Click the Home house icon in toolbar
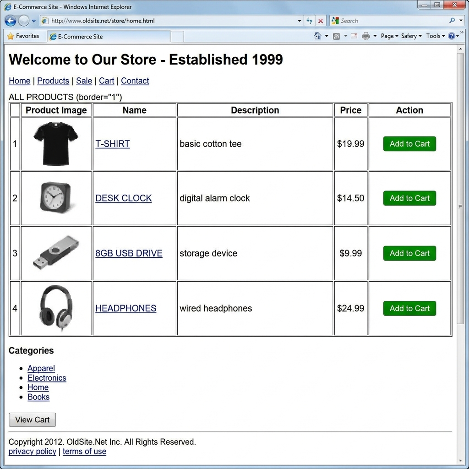 317,36
